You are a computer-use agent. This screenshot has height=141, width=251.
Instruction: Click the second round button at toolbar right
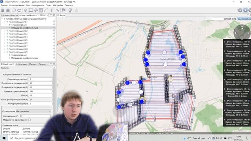245,11
